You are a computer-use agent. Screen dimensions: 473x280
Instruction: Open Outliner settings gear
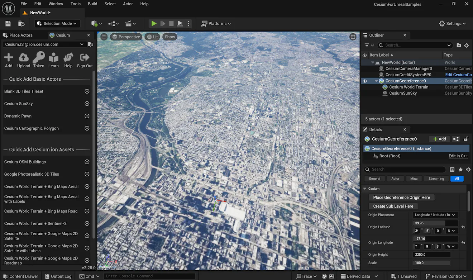pyautogui.click(x=466, y=46)
